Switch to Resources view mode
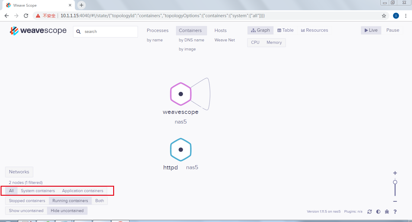Viewport: 412px width, 222px height. (315, 30)
